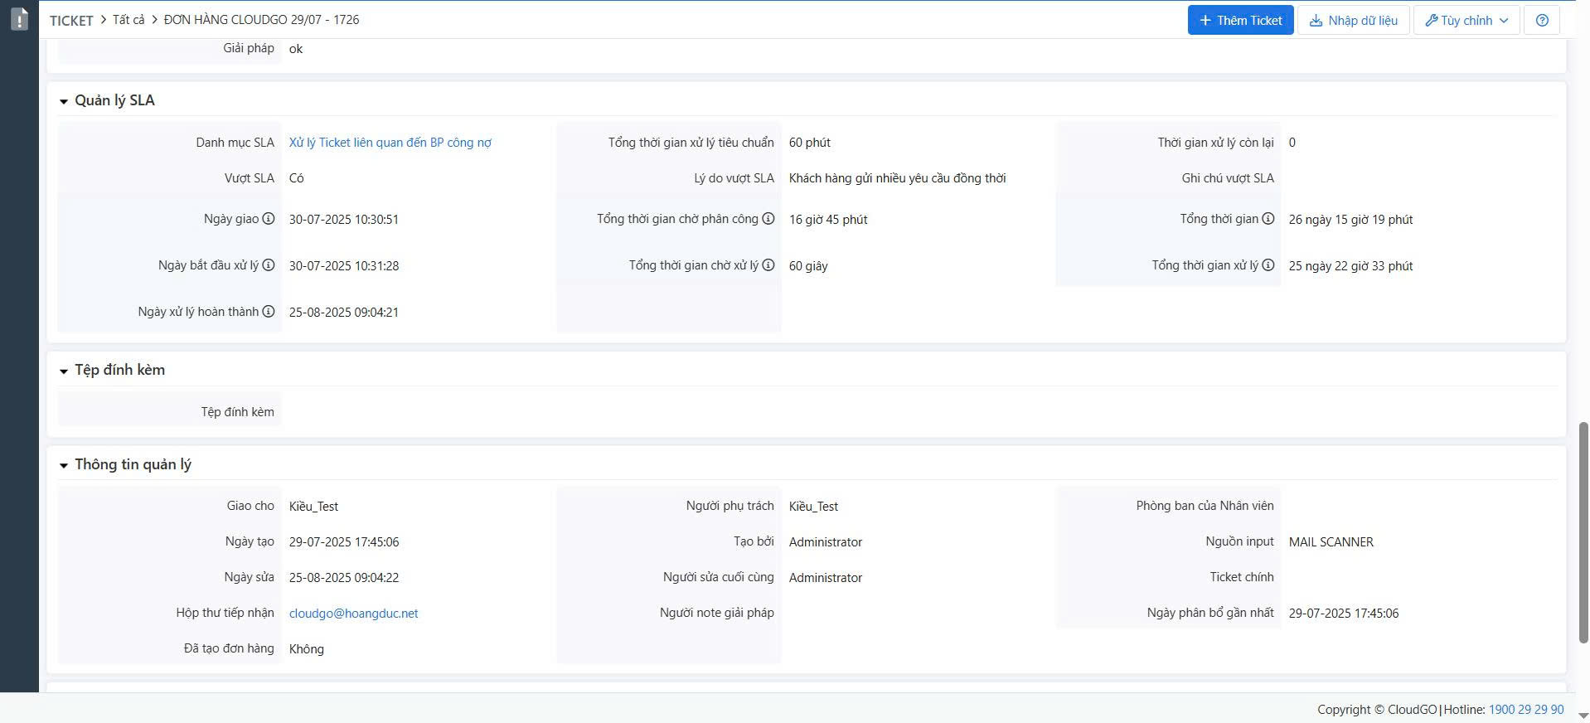Collapse the Thông tin quản lý section

point(64,466)
